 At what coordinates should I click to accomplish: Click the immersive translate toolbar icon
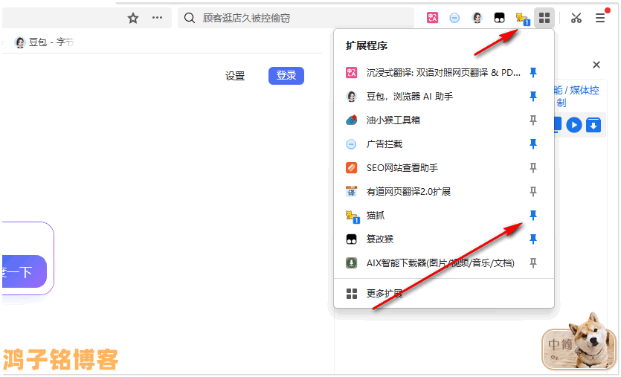tap(433, 18)
